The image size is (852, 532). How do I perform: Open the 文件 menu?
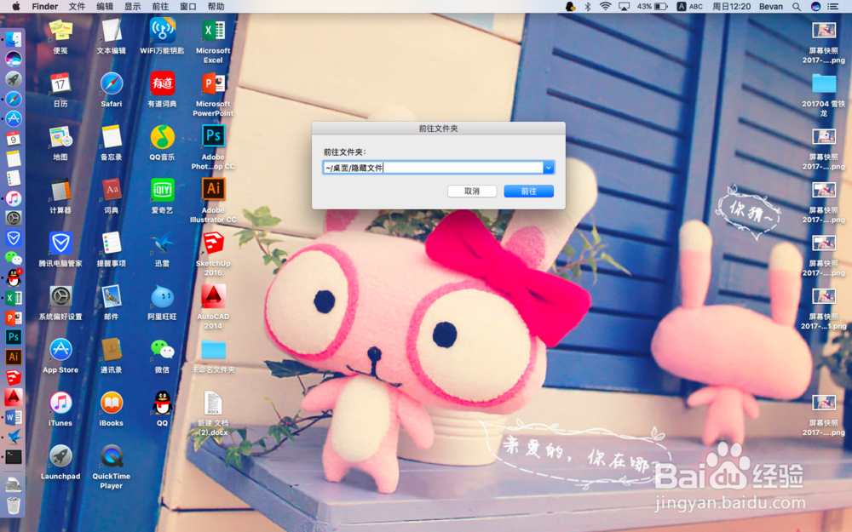(77, 7)
